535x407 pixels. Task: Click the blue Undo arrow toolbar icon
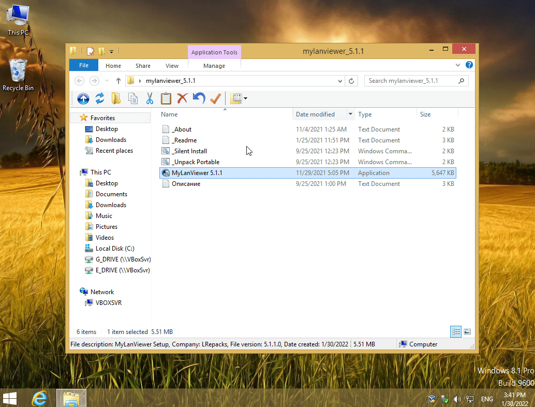pyautogui.click(x=199, y=98)
